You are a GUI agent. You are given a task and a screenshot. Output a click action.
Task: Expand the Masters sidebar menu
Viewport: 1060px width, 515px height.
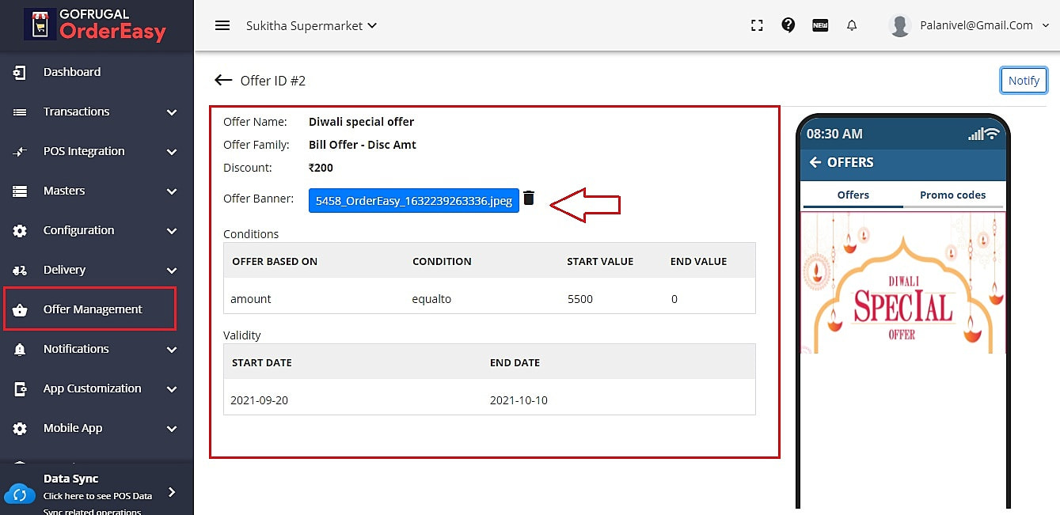(97, 191)
